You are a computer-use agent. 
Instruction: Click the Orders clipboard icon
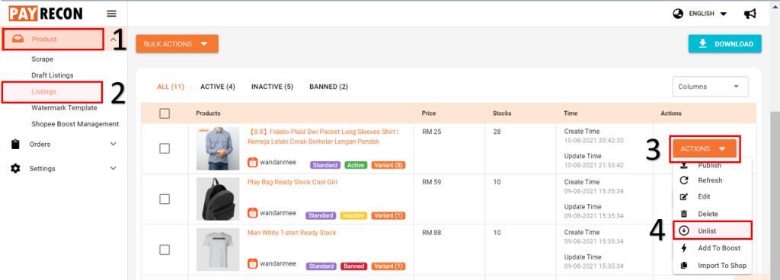[16, 144]
